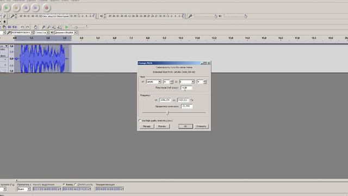The image size is (348, 196).
Task: Click the monitoring start text in recording meter
Action: tap(55, 16)
